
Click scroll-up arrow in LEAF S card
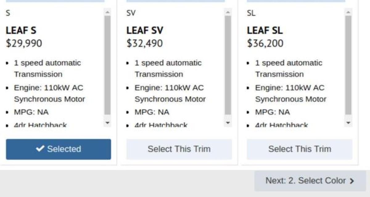point(107,12)
